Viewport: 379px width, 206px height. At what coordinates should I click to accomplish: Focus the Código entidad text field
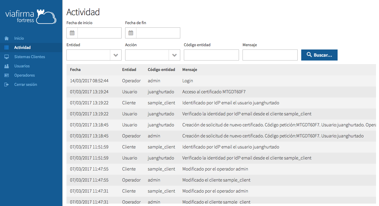(x=211, y=55)
